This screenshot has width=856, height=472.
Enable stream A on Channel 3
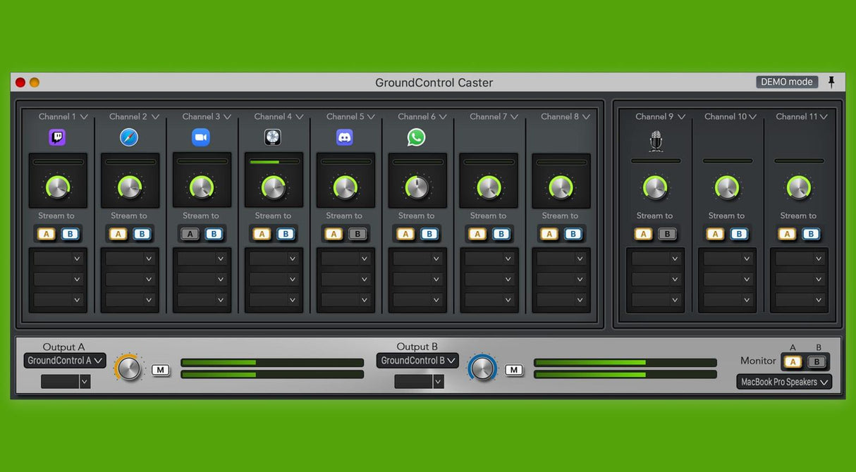[x=190, y=234]
